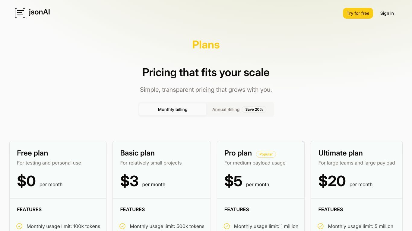Click the Ultimate plan heading
Image resolution: width=412 pixels, height=231 pixels.
tap(341, 153)
